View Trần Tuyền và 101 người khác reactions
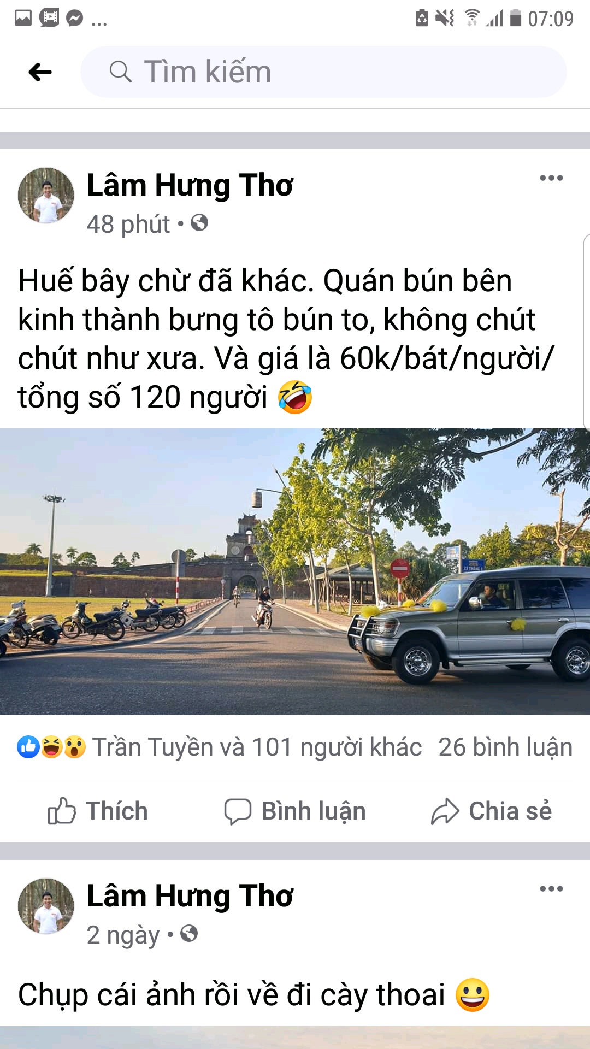The height and width of the screenshot is (1049, 590). (257, 747)
